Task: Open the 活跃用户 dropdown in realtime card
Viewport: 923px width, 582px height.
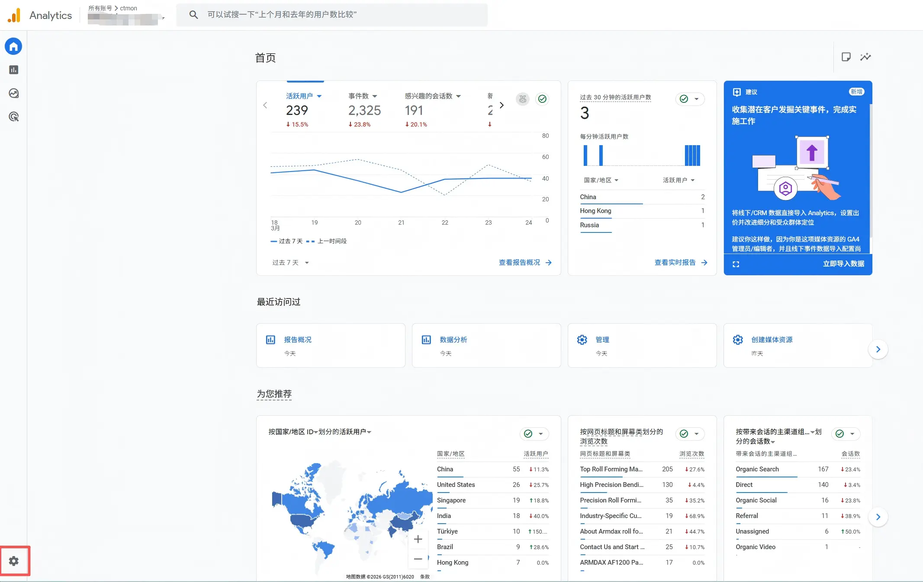Action: [x=679, y=180]
